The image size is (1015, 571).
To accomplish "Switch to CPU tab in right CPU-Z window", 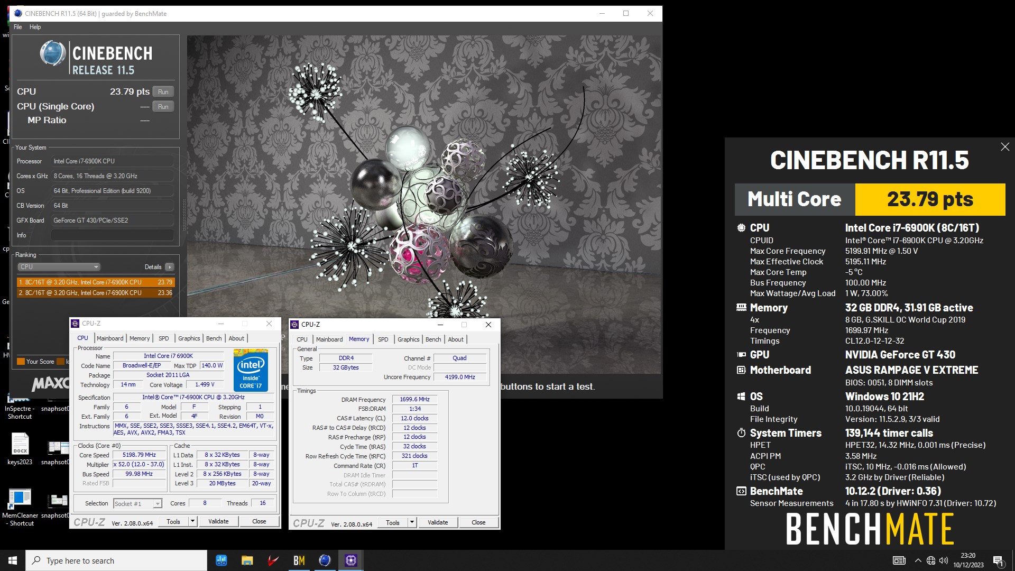I will tap(302, 339).
